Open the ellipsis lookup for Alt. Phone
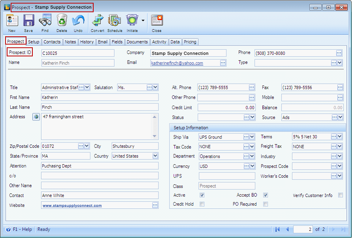Viewport: 352px width, 238px height. point(252,88)
